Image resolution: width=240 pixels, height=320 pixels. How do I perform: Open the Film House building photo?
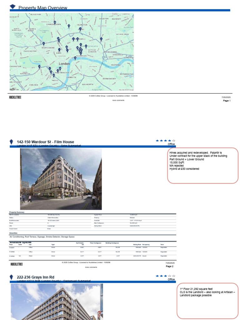(61, 179)
